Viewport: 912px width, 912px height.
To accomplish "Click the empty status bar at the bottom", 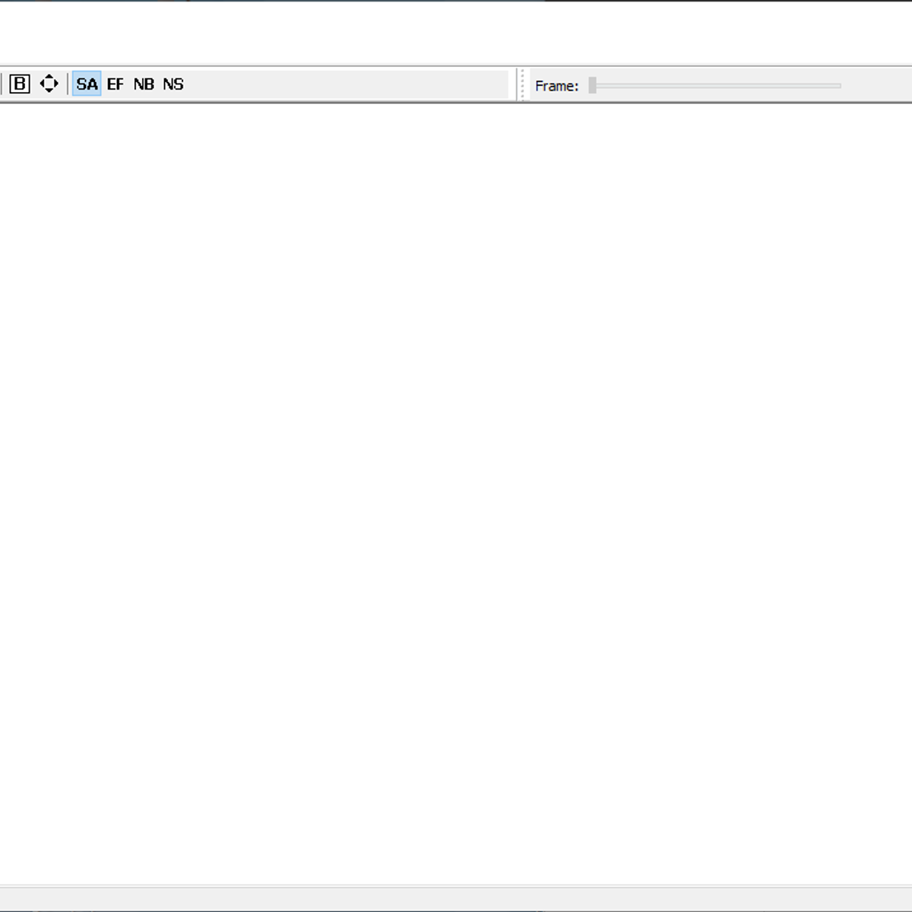I will [456, 898].
